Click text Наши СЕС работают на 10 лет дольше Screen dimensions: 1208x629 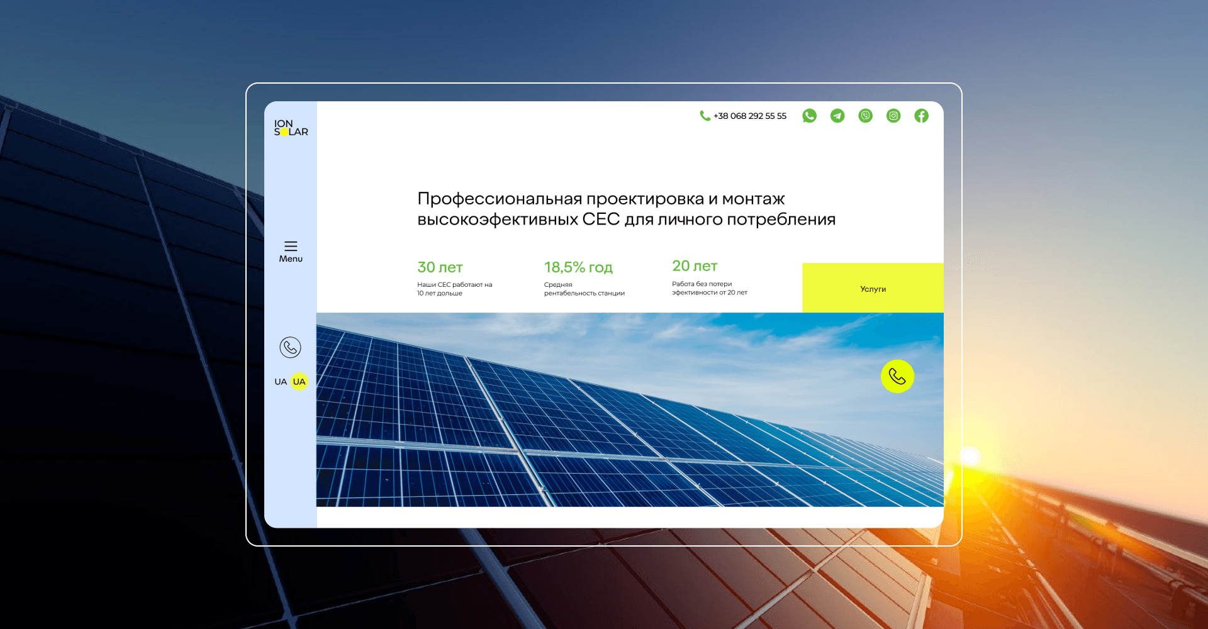pos(455,289)
